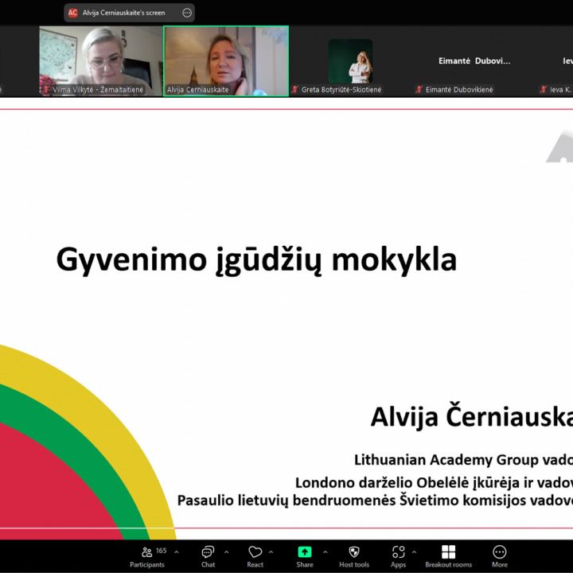Click muted mic icon of Greta Botyriūtė-Skiotienė
This screenshot has height=573, width=573.
coord(295,89)
